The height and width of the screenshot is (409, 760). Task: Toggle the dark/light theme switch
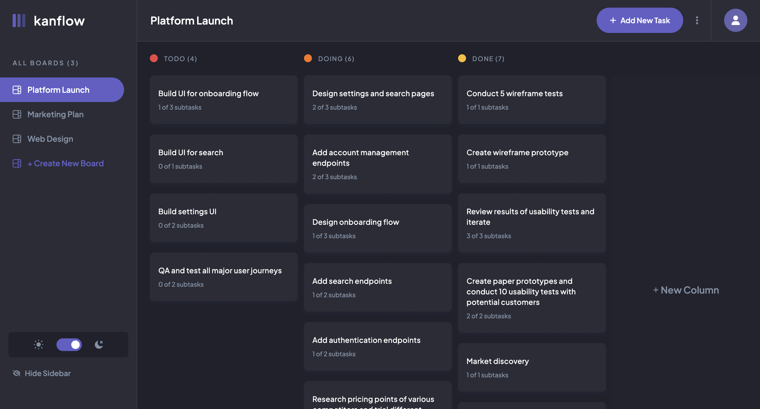click(x=69, y=344)
